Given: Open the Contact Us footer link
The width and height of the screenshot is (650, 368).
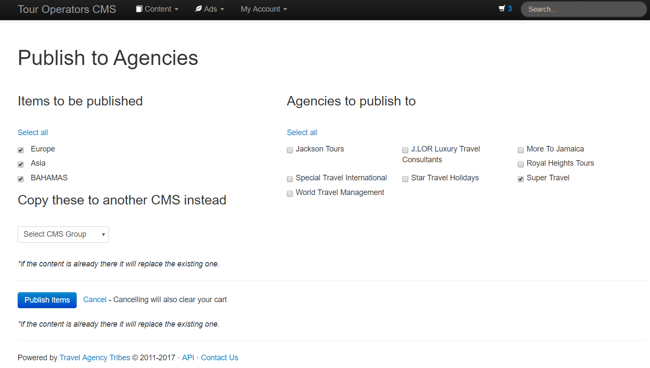Looking at the screenshot, I should click(x=219, y=358).
